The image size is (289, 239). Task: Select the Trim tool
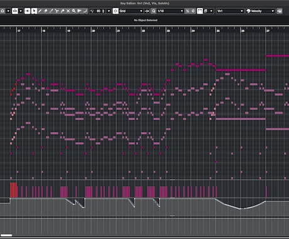click(51, 11)
